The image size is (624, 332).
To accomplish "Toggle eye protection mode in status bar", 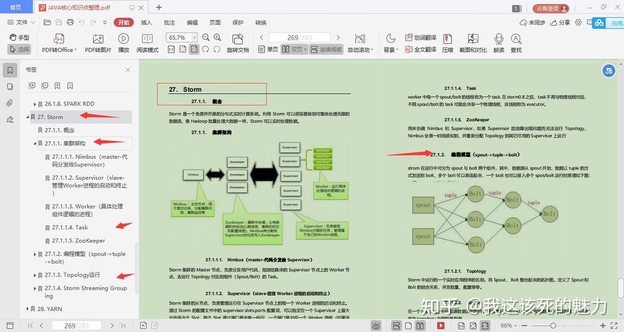I will click(x=375, y=326).
